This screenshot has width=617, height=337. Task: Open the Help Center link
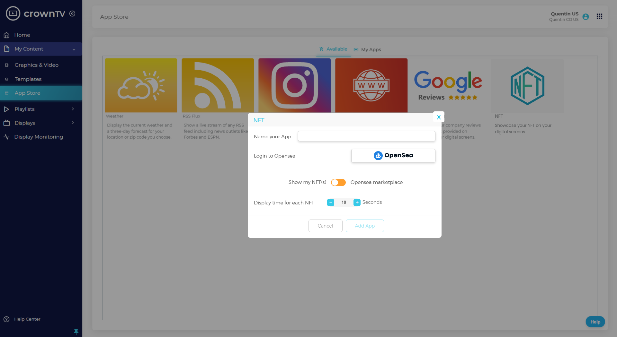pos(27,319)
